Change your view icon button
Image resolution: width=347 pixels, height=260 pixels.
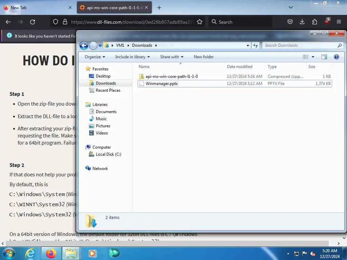click(306, 57)
